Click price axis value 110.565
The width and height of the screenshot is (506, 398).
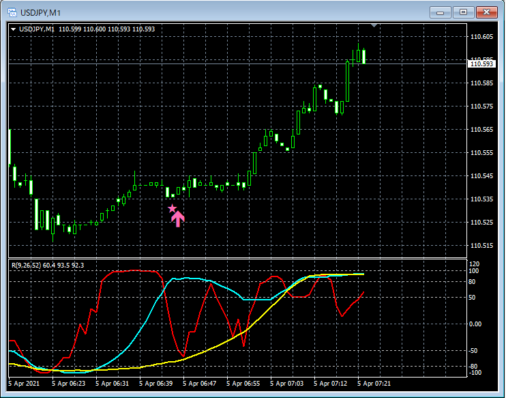coord(482,130)
